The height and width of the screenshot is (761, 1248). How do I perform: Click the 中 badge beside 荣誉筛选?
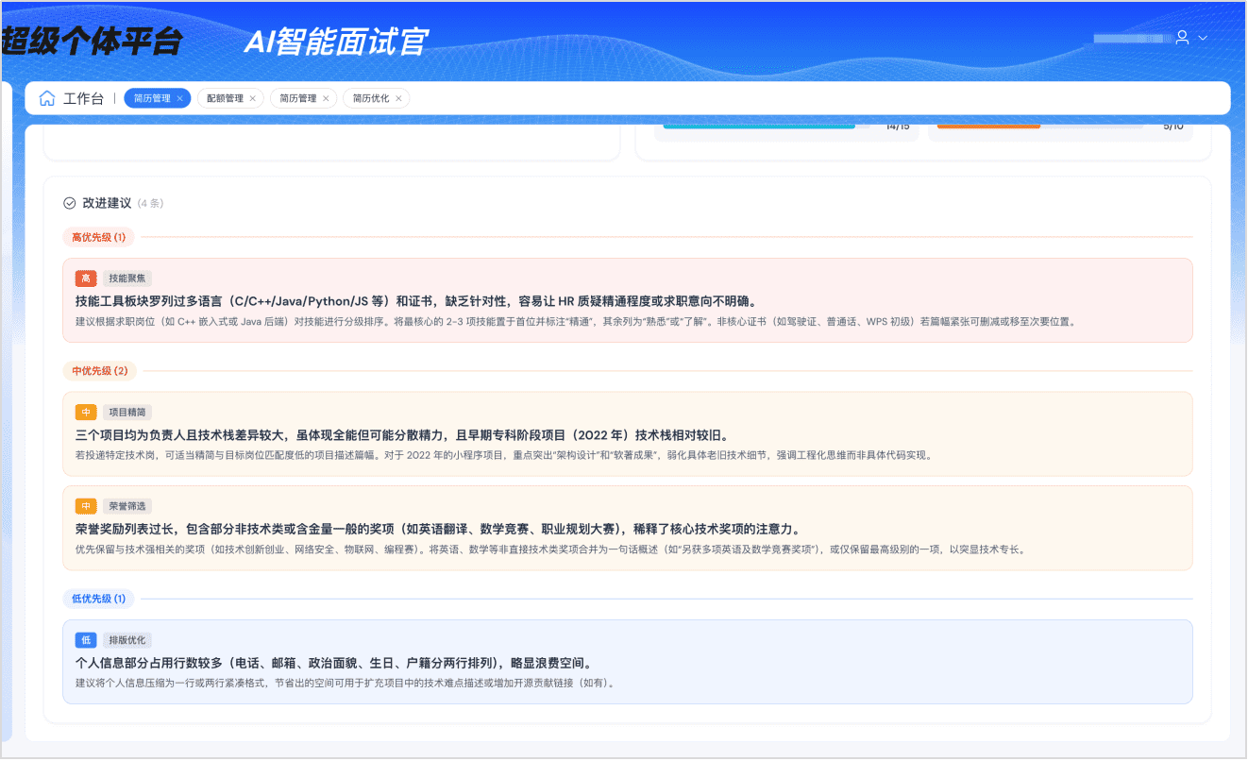tap(86, 506)
